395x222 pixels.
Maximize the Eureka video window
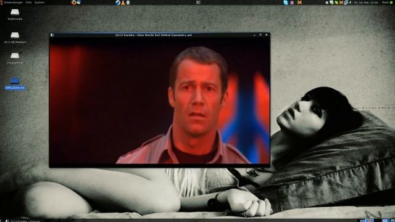point(260,35)
